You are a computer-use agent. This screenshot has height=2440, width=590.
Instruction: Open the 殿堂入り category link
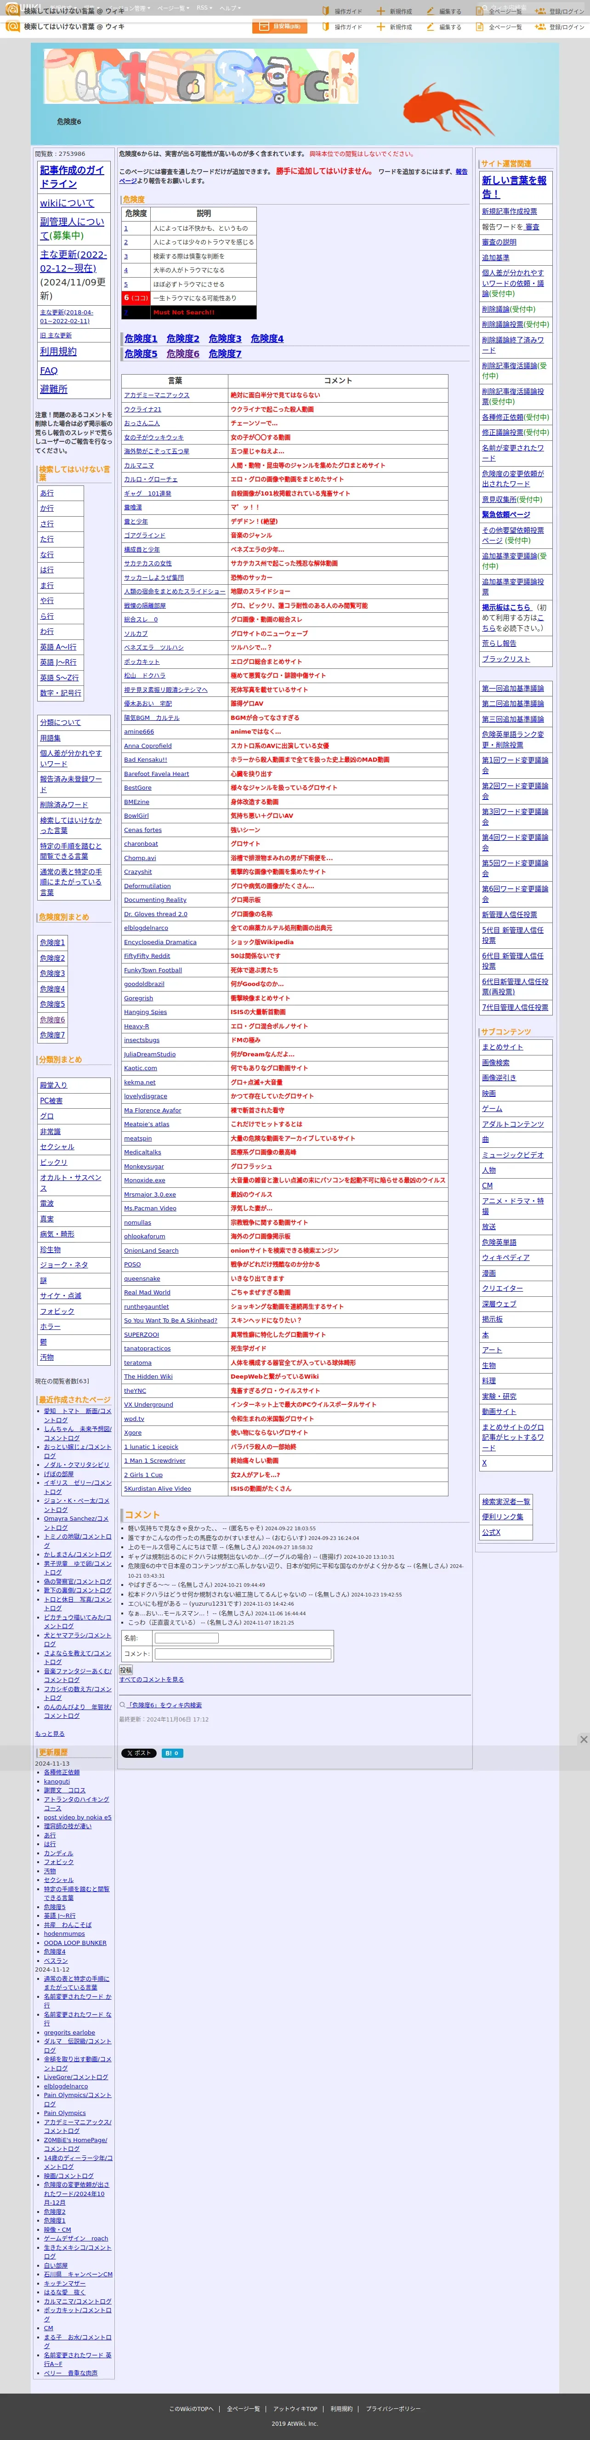click(54, 1085)
